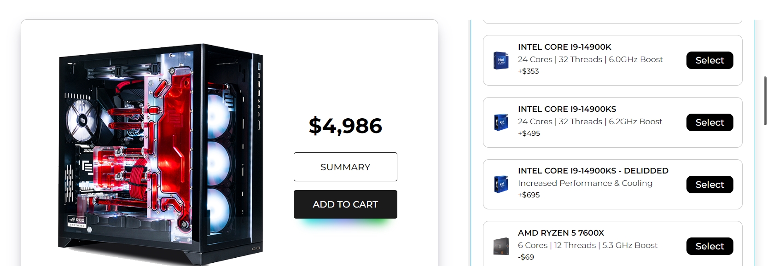Choose the i9-14900KS Delidded Select button
779x266 pixels.
709,185
